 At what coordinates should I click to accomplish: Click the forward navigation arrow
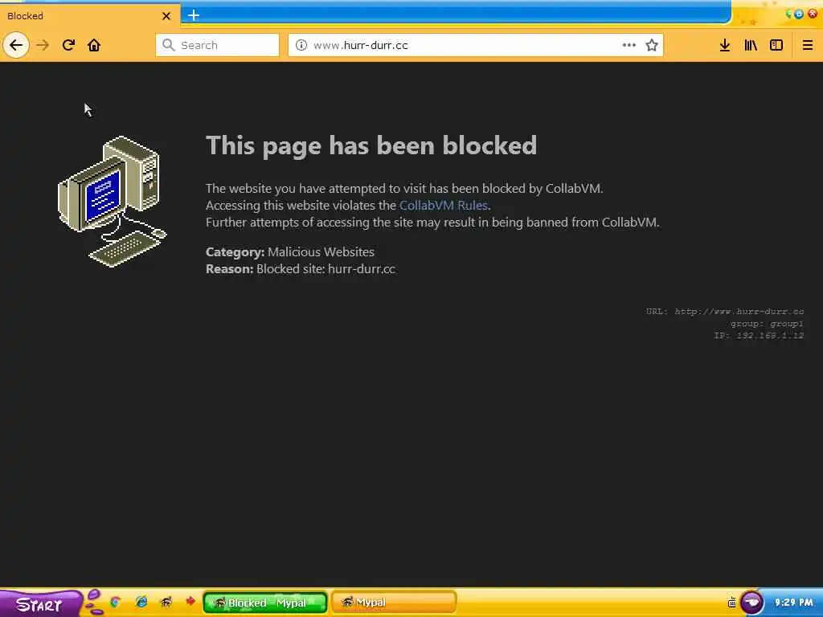click(43, 45)
